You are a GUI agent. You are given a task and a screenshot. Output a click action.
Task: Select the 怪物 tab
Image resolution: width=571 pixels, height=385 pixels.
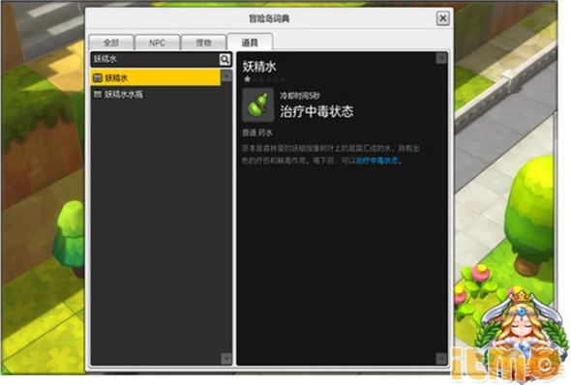pyautogui.click(x=203, y=43)
